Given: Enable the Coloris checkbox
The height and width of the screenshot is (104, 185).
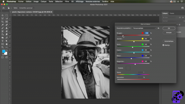Looking at the screenshot, I should click(x=117, y=68).
